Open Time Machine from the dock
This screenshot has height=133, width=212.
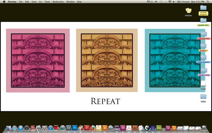click(x=63, y=128)
